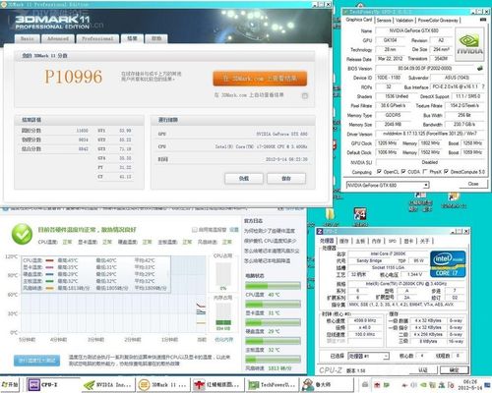Toggle the PhysX checkbox in GPU-Z

point(425,171)
